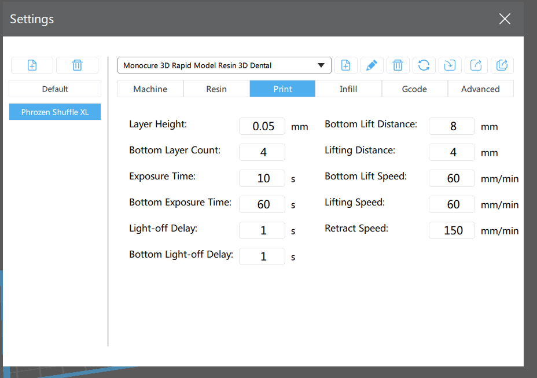The height and width of the screenshot is (378, 537).
Task: Click the 'Retract Speed:' label
Action: coord(356,229)
